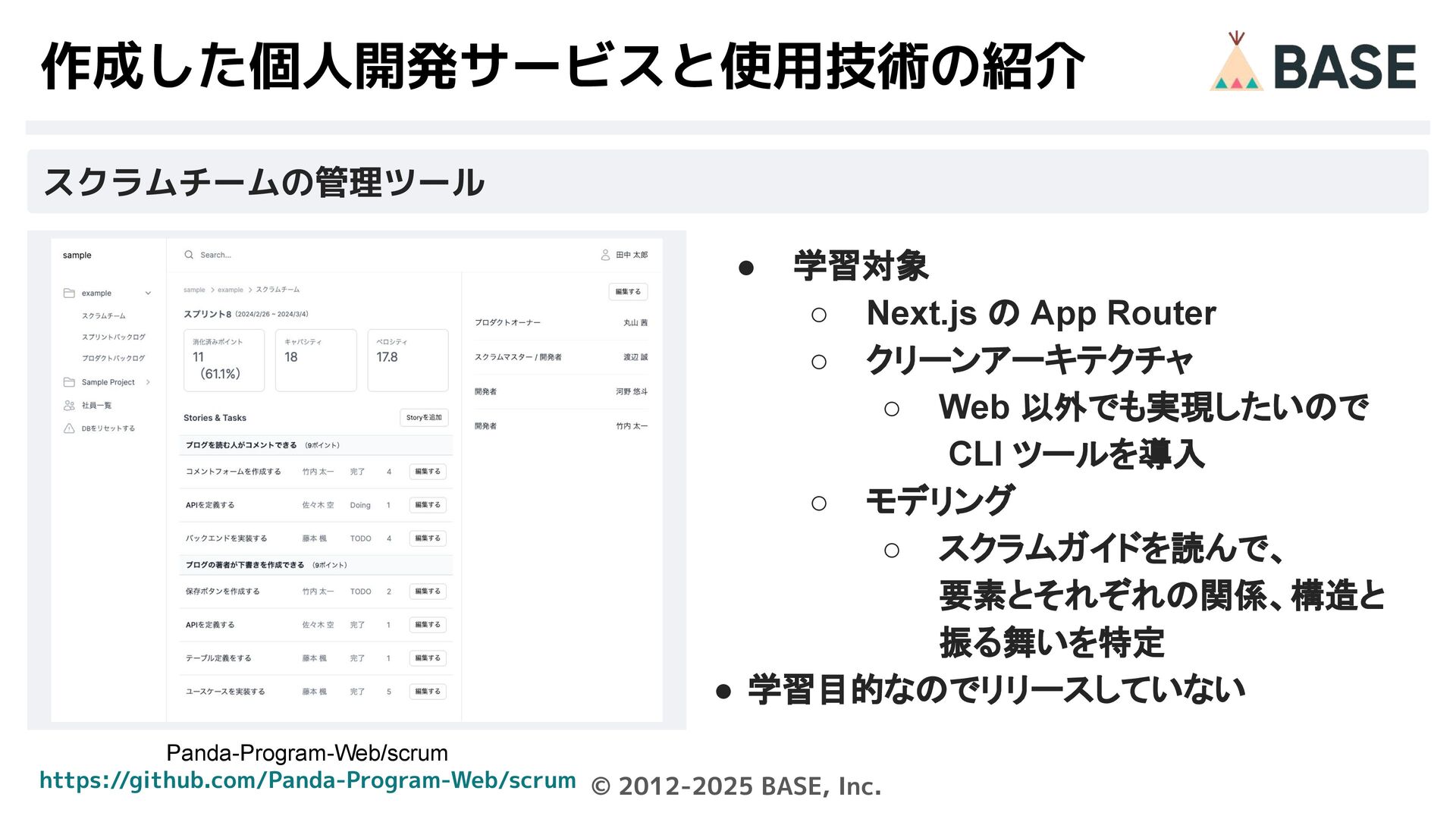Viewport: 1456px width, 819px height.
Task: Click the ベロシティ 17.8 card
Action: pyautogui.click(x=408, y=360)
